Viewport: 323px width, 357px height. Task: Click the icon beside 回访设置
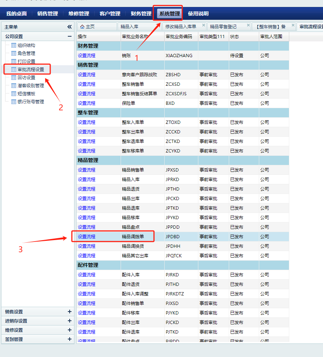pos(14,78)
